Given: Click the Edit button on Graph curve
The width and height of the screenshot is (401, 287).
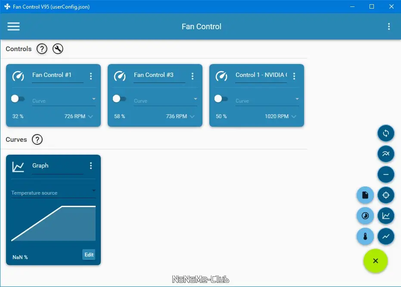Looking at the screenshot, I should pyautogui.click(x=89, y=255).
